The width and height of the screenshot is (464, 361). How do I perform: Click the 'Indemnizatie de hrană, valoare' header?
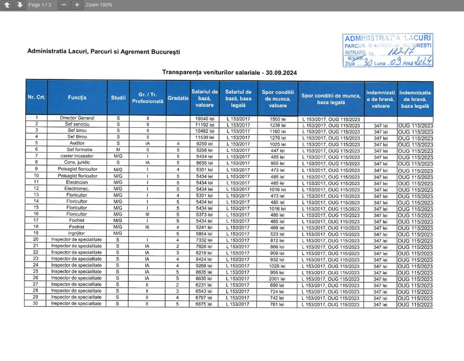coord(380,99)
